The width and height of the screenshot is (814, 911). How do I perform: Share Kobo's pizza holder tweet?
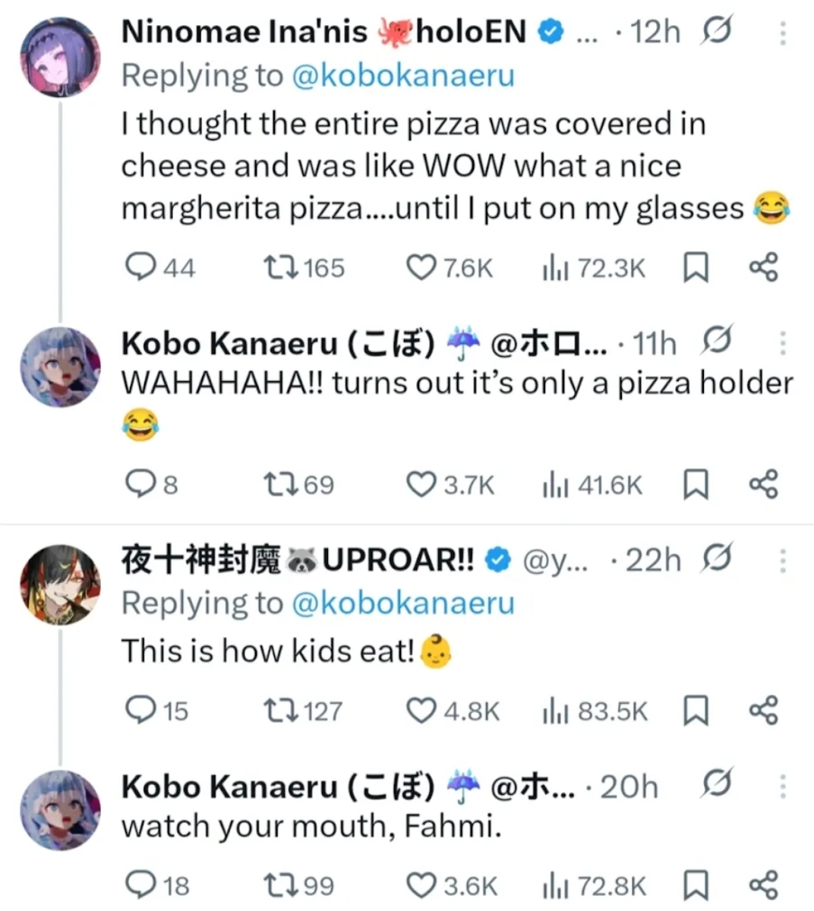point(763,484)
